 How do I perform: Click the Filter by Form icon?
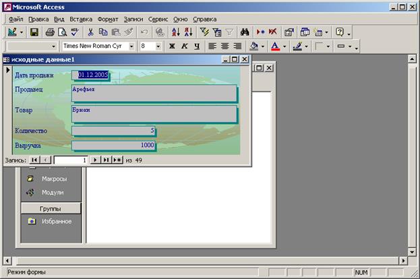click(x=216, y=32)
